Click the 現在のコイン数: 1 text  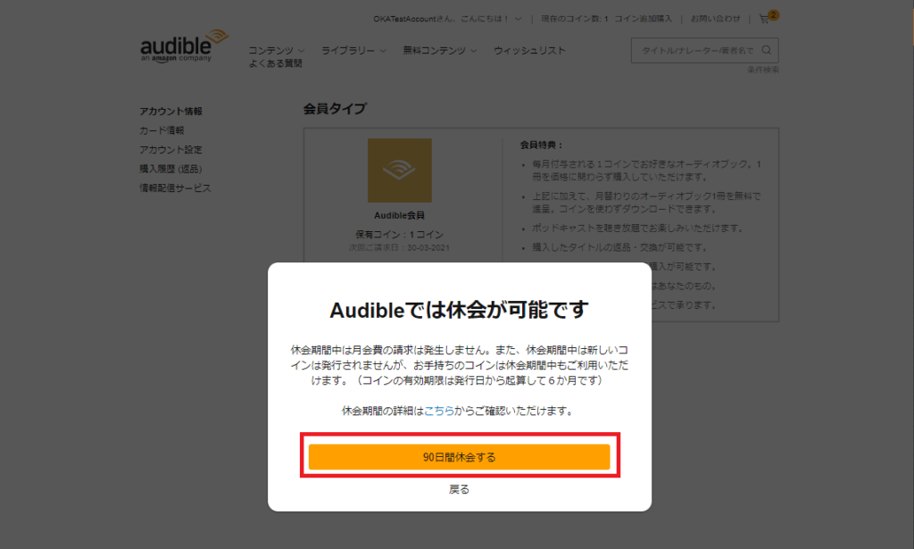pos(574,19)
